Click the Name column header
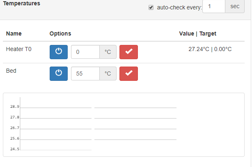The height and width of the screenshot is (167, 252). click(14, 33)
